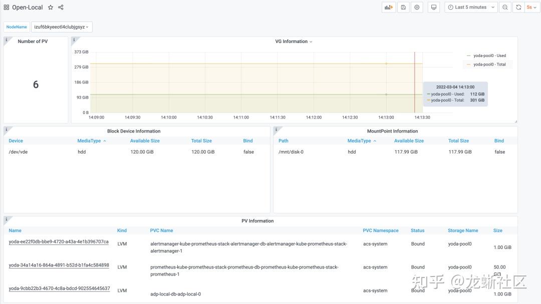Viewport: 541px width, 304px height.
Task: Open the 5s refresh interval dropdown
Action: pos(531,7)
